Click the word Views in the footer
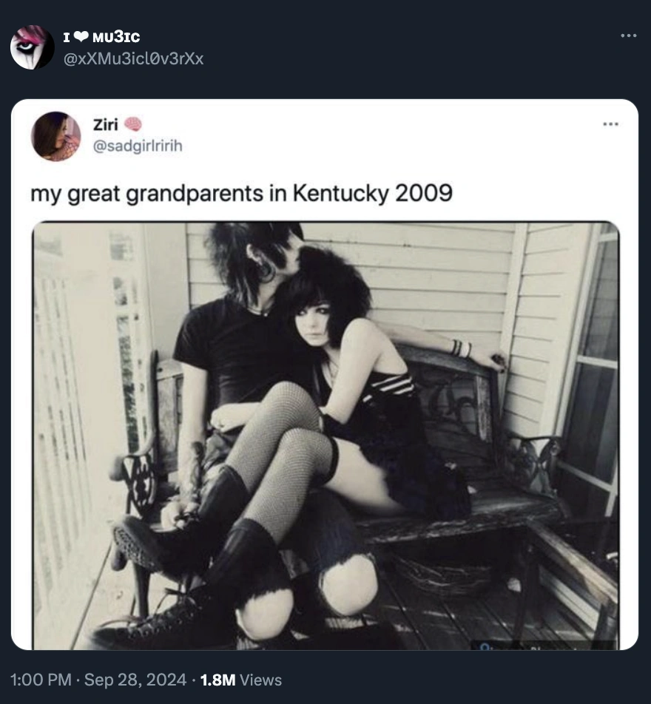The height and width of the screenshot is (704, 651). coord(260,680)
